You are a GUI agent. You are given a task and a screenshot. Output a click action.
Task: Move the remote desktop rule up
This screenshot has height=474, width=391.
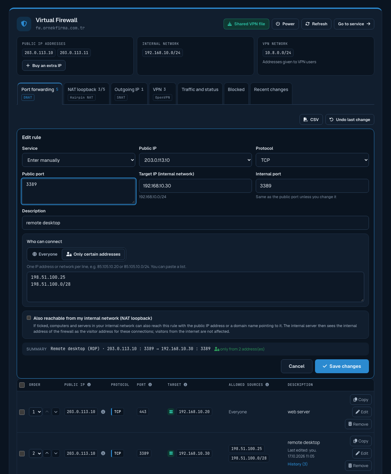pyautogui.click(x=47, y=453)
